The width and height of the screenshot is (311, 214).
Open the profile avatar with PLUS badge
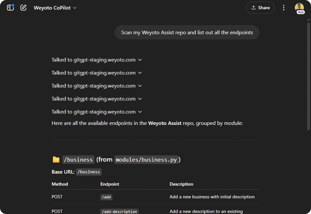pos(299,8)
